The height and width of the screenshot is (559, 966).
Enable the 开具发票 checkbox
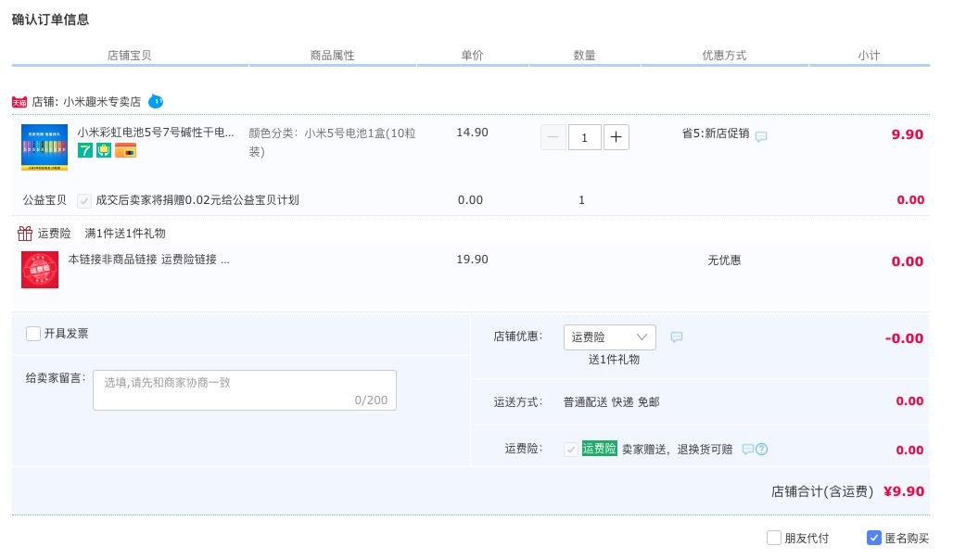[x=33, y=334]
